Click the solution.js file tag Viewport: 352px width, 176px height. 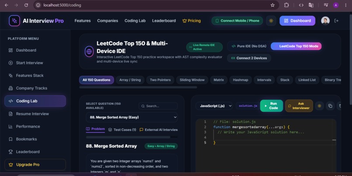[x=248, y=106]
